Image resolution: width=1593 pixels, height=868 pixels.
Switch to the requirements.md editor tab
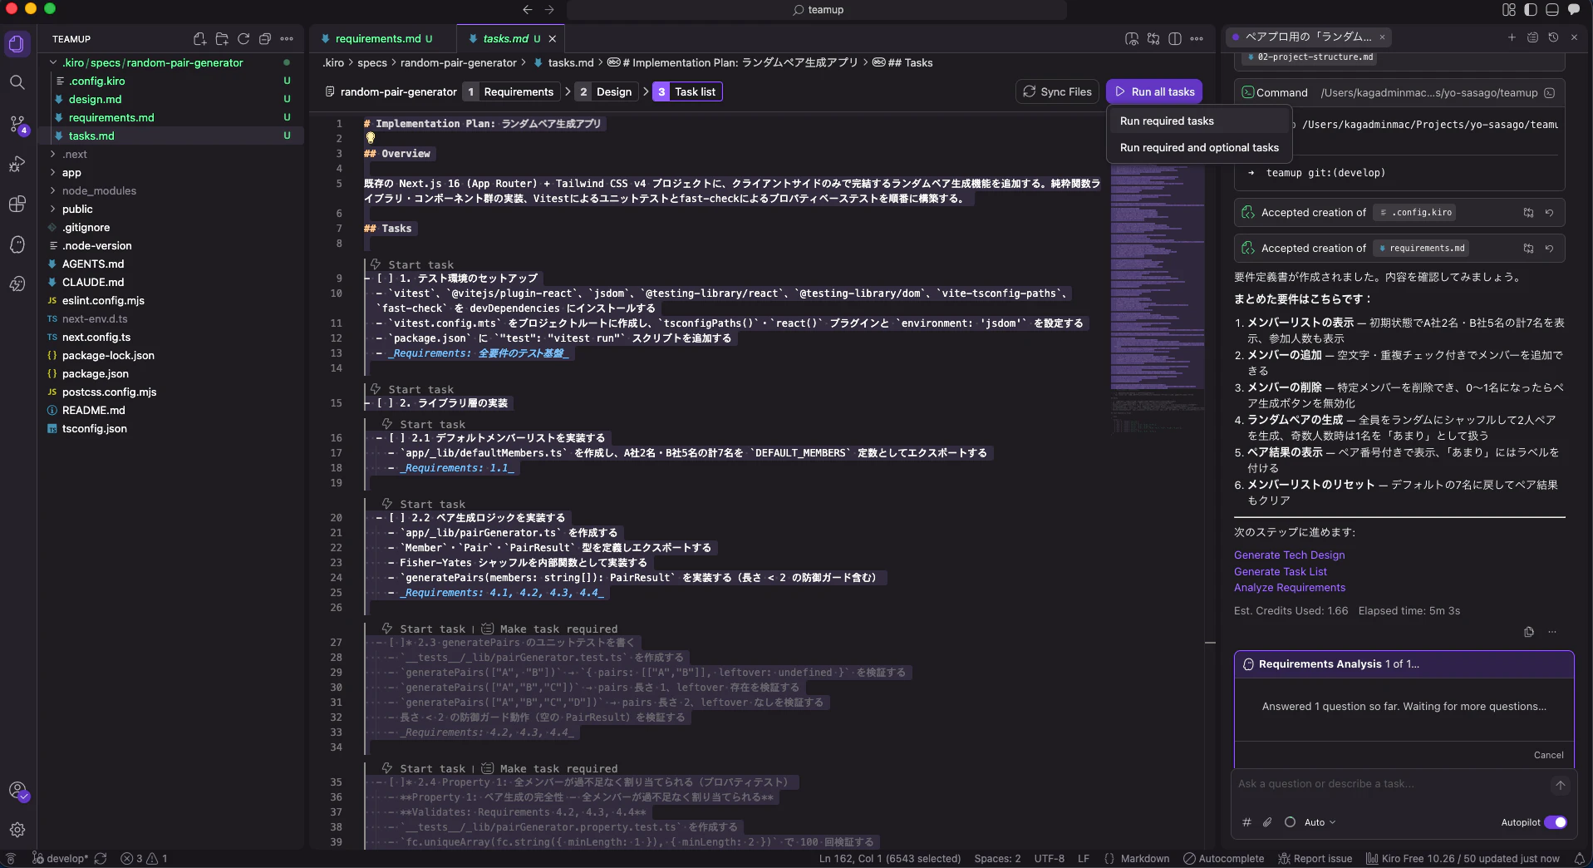(x=383, y=39)
